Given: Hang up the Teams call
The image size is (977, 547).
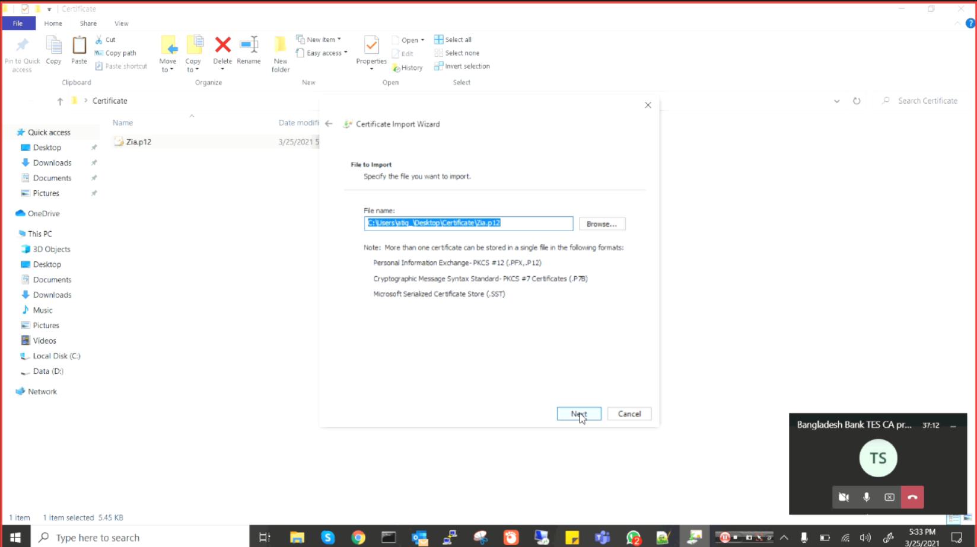Looking at the screenshot, I should tap(912, 497).
